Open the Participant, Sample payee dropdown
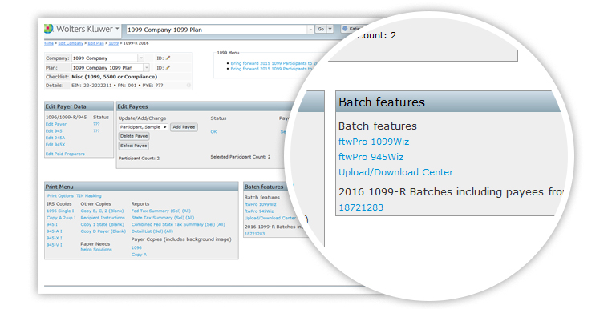616x309 pixels. [144, 127]
